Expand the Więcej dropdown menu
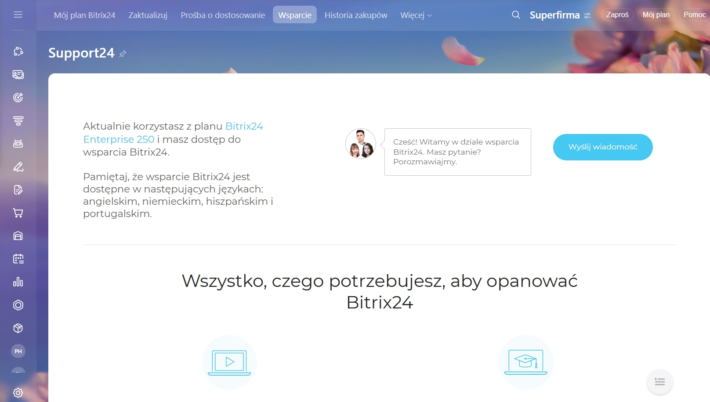 (x=416, y=15)
